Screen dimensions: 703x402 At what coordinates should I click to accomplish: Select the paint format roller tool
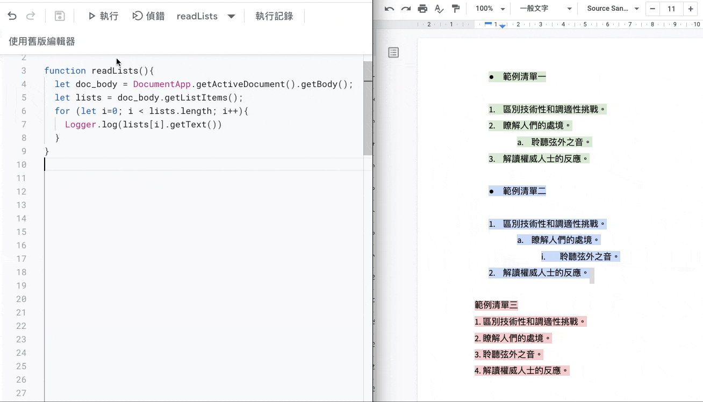(456, 9)
